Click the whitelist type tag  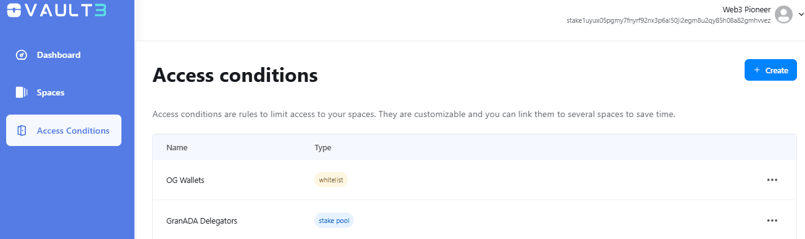click(332, 180)
